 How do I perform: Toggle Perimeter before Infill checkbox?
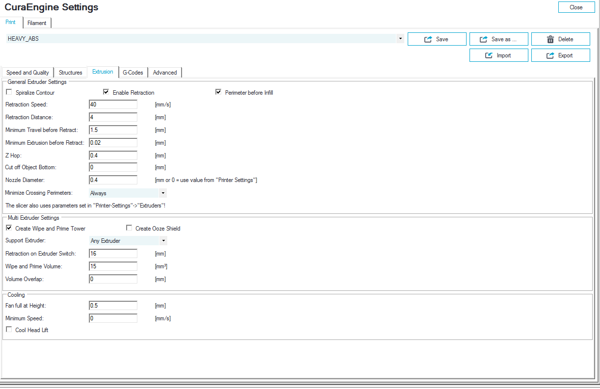tap(218, 92)
